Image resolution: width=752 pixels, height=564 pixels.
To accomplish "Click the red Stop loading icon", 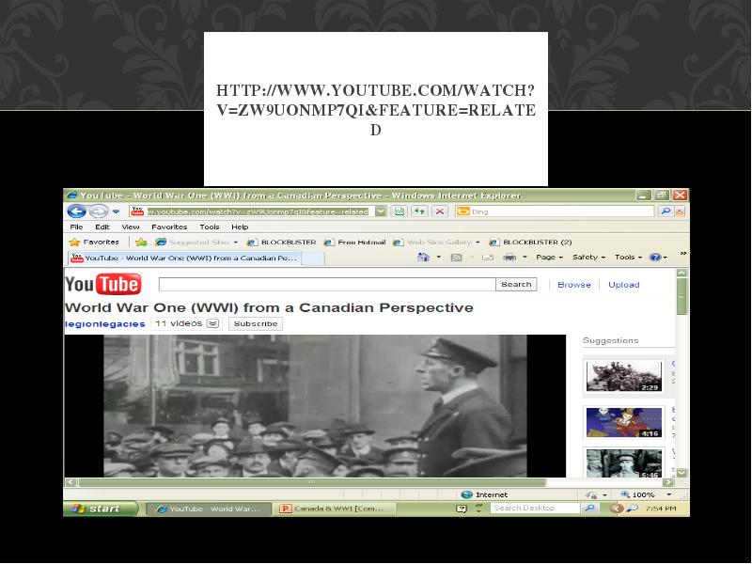I will tap(440, 211).
